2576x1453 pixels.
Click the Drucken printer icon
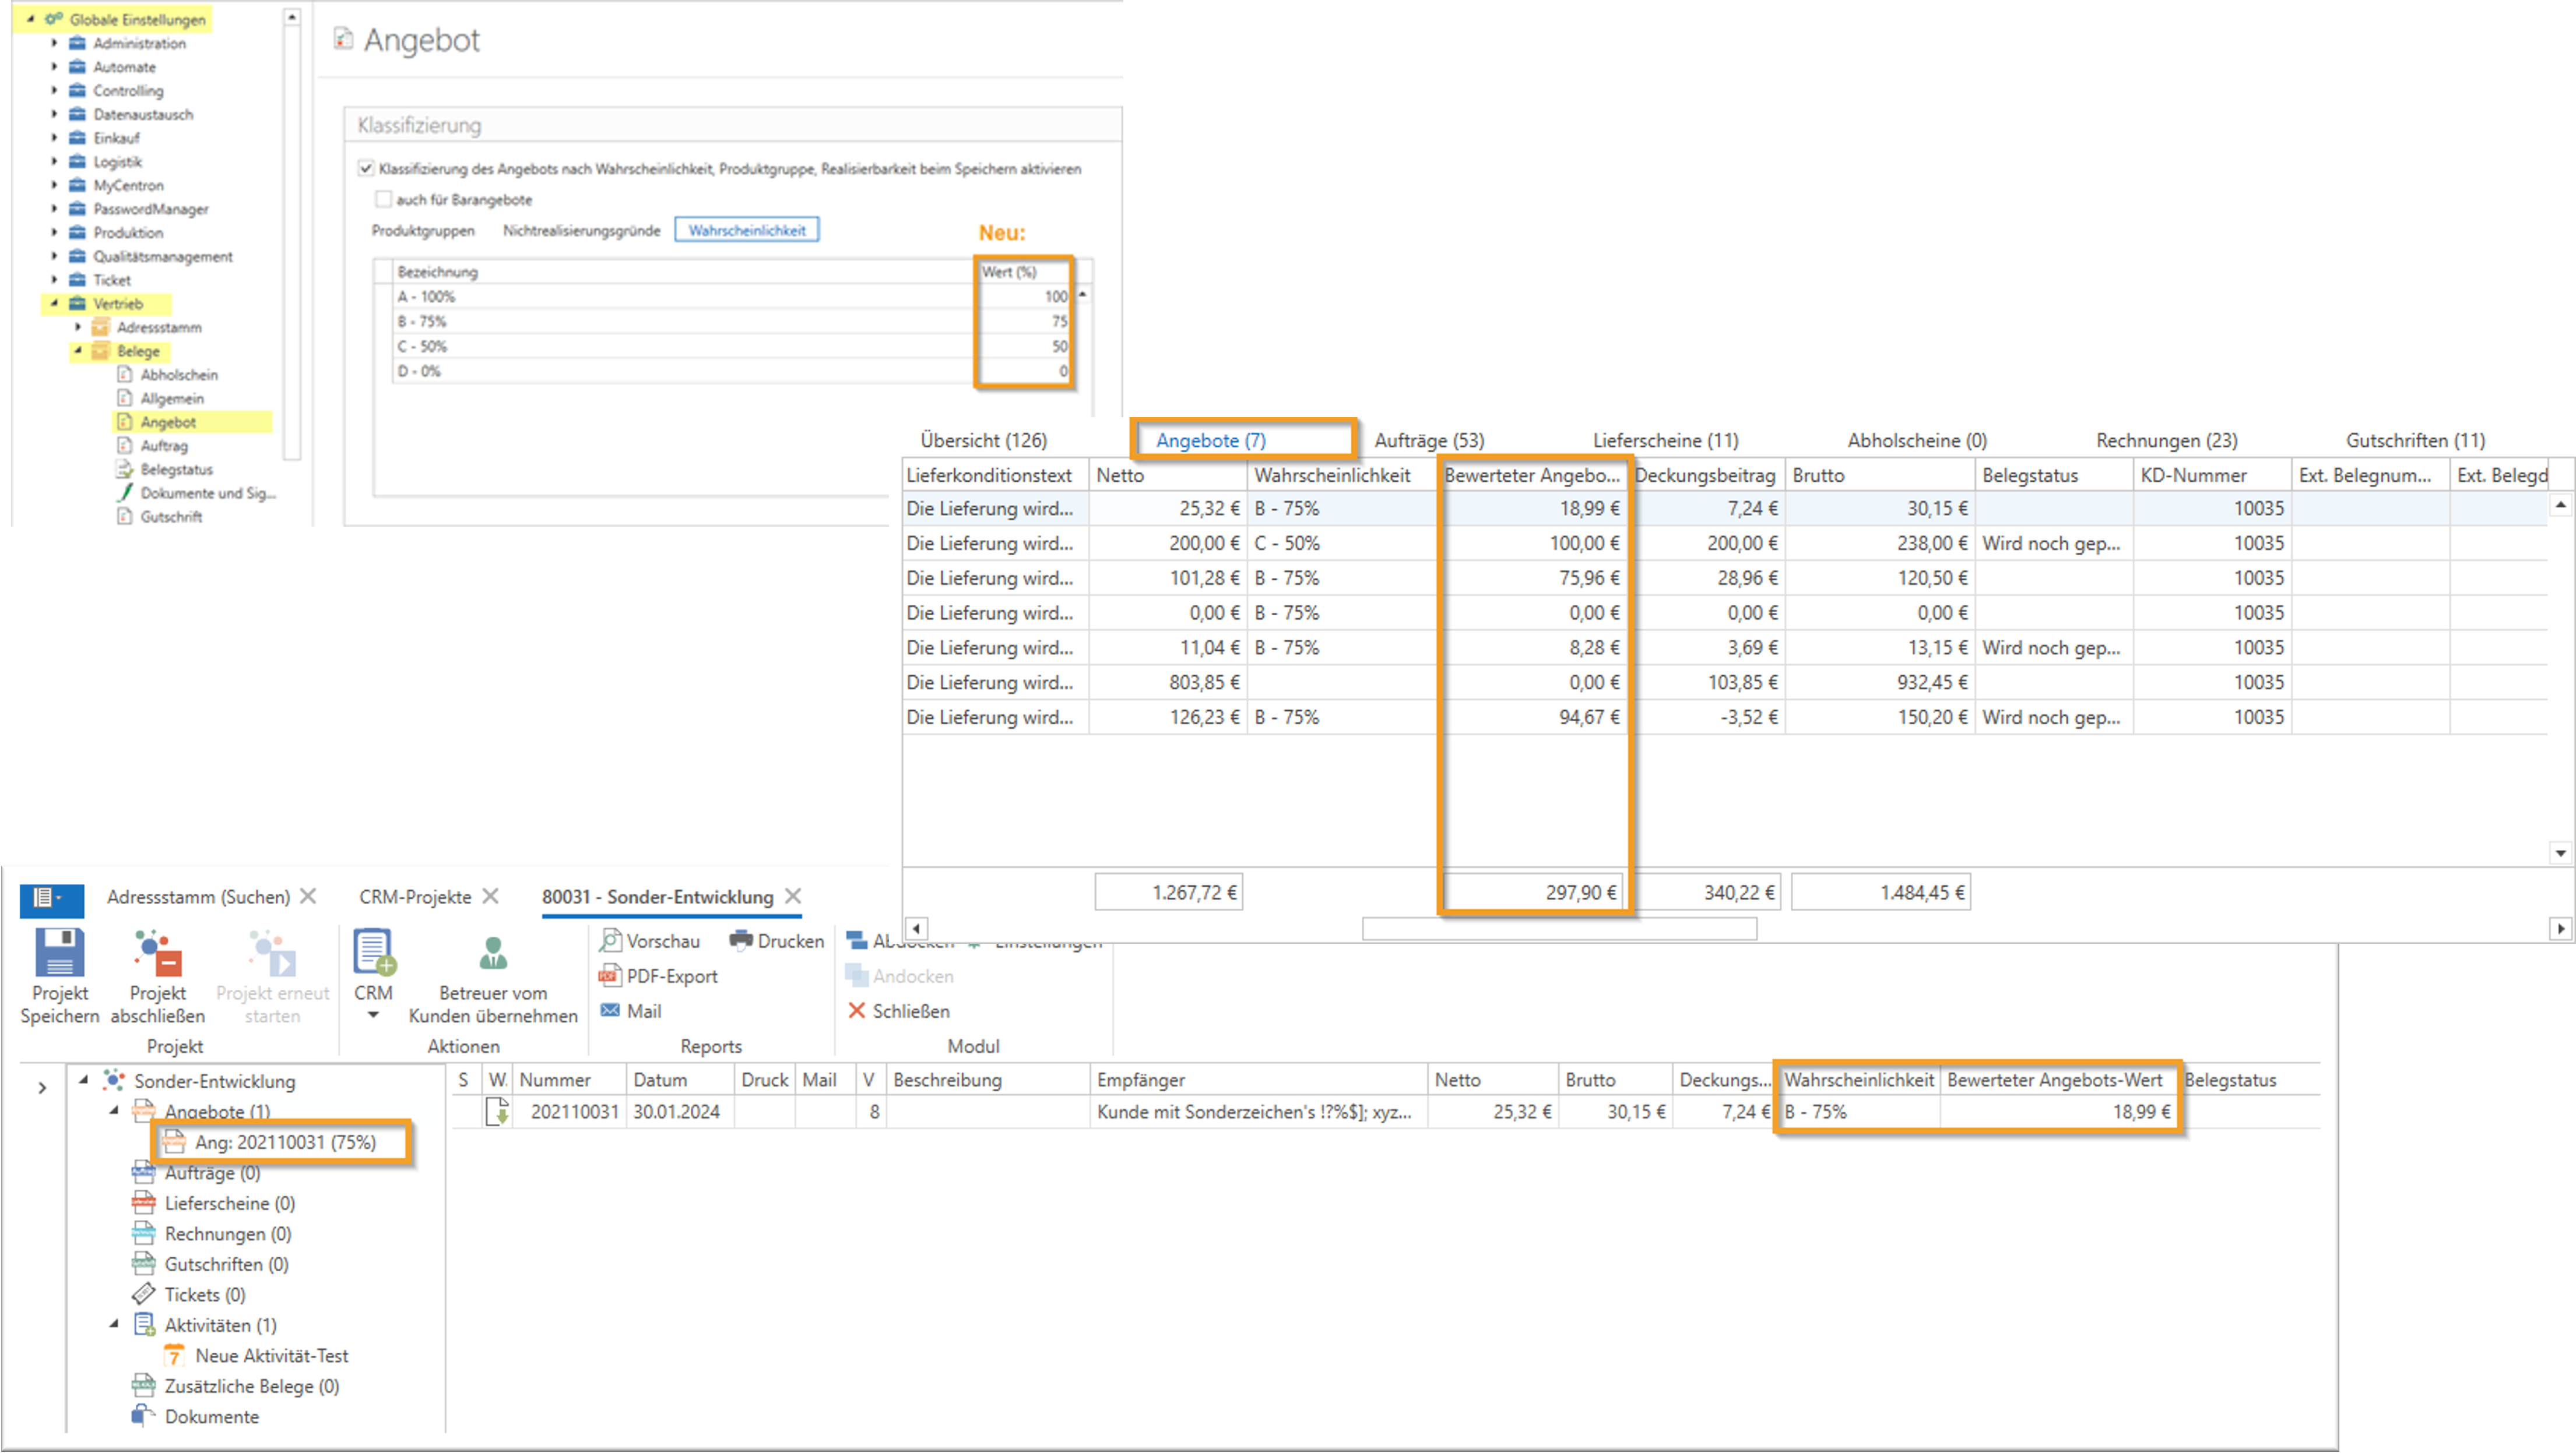(741, 940)
